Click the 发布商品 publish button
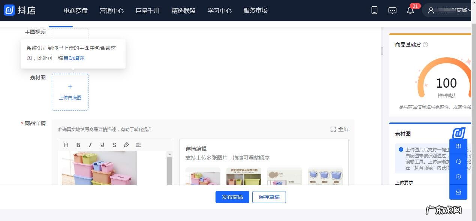476x221 pixels. click(x=232, y=197)
